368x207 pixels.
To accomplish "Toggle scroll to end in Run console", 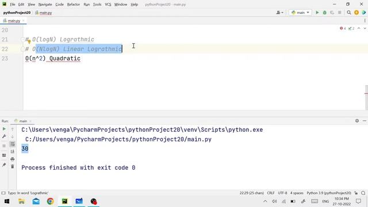I will 13,152.
